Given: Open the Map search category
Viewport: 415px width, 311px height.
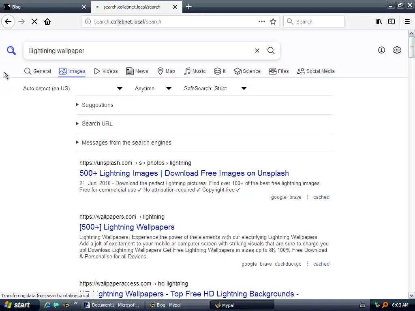Looking at the screenshot, I should [x=166, y=71].
